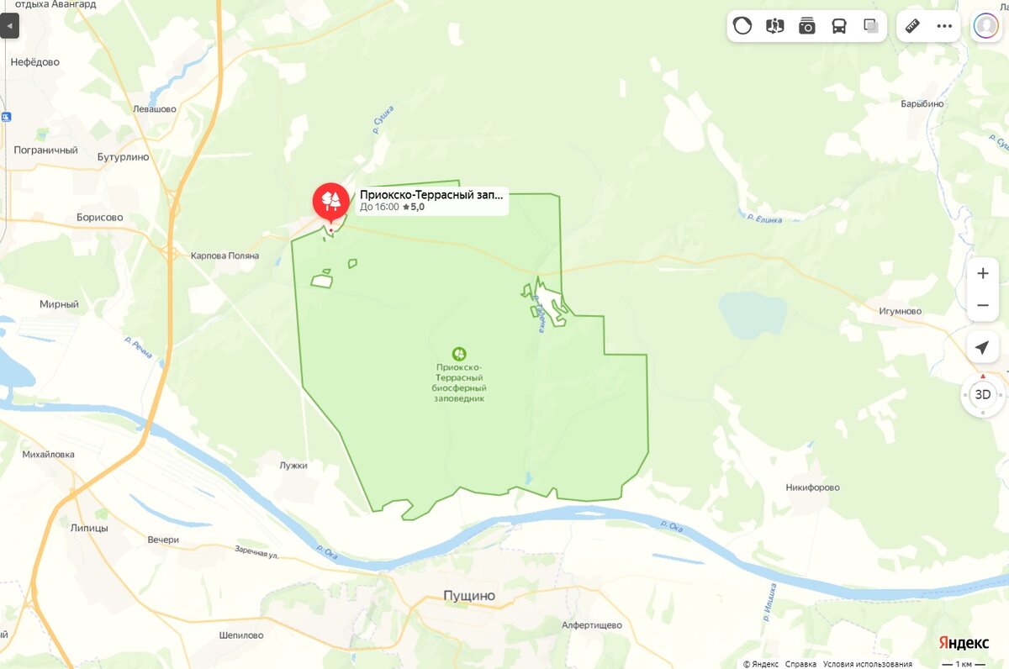The height and width of the screenshot is (669, 1009).
Task: Locate me with arrow icon
Action: tap(982, 347)
